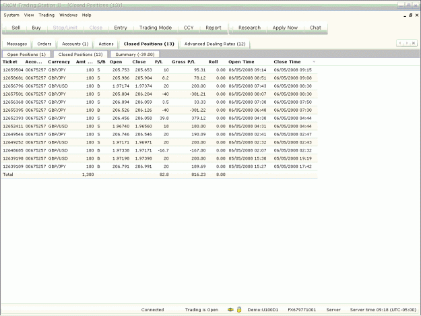Screen dimensions: 421x316
Task: Open Trading Mode from toolbar
Action: (155, 28)
